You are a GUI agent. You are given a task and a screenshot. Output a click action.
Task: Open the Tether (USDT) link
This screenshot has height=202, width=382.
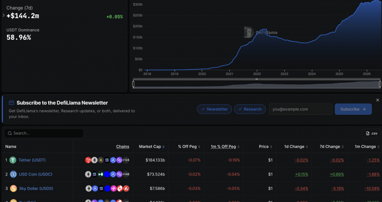[32, 160]
